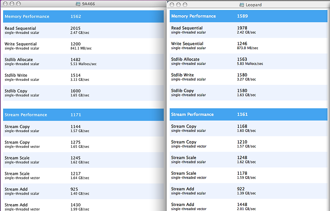Click the 9A466 window title text
The width and height of the screenshot is (330, 211).
[x=88, y=4]
